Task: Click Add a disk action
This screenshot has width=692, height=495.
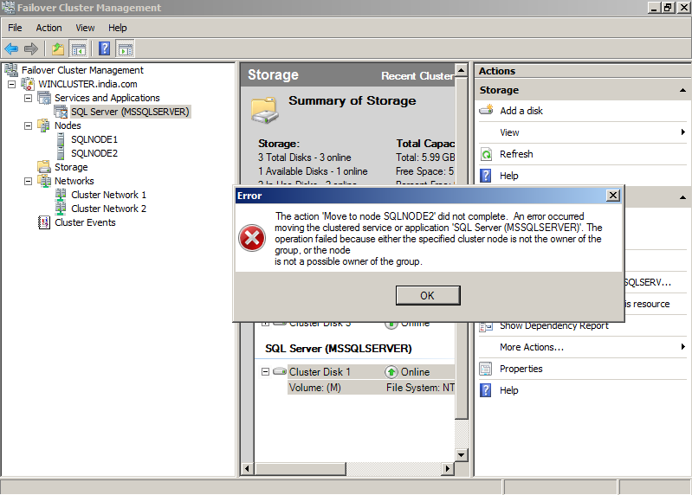Action: pyautogui.click(x=521, y=111)
